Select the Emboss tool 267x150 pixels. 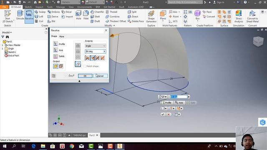(x=54, y=12)
